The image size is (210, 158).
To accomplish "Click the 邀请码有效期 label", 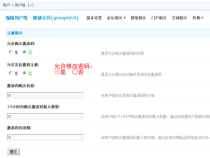I will [x=19, y=128].
